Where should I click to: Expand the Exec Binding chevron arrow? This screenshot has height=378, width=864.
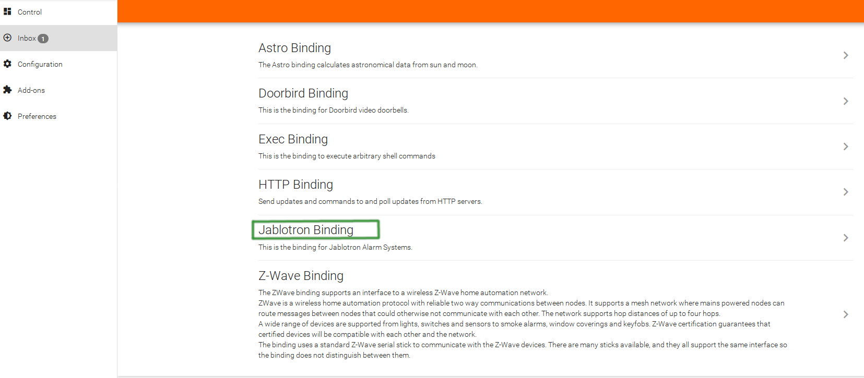click(x=846, y=147)
